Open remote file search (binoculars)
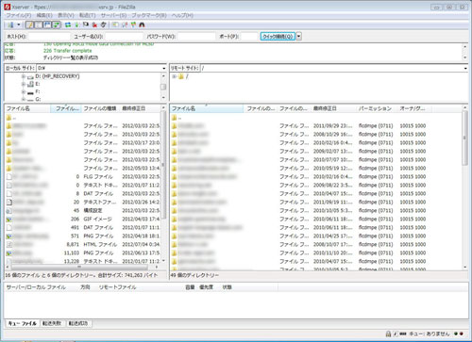This screenshot has width=472, height=342. click(x=142, y=24)
